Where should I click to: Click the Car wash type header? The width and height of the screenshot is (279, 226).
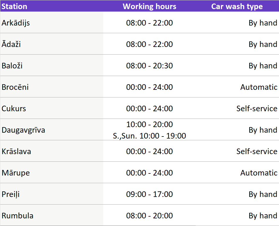237,6
